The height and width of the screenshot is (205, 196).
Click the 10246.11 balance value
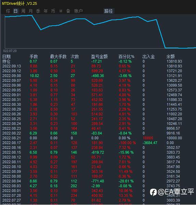click(x=174, y=124)
